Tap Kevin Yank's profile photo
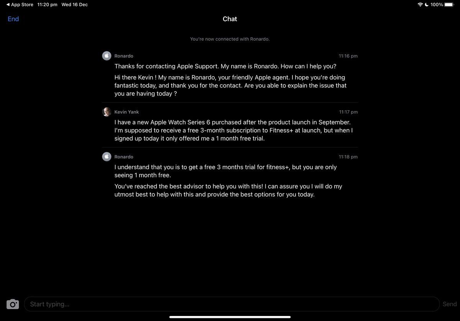 point(107,112)
